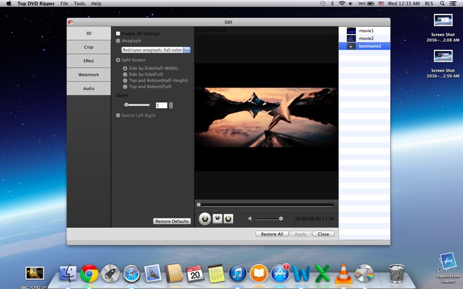463x289 pixels.
Task: Open VLC from the Dock
Action: click(343, 273)
